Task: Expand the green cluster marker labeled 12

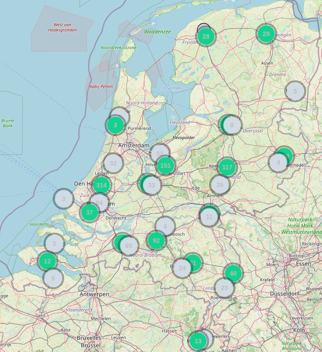Action: pyautogui.click(x=47, y=261)
